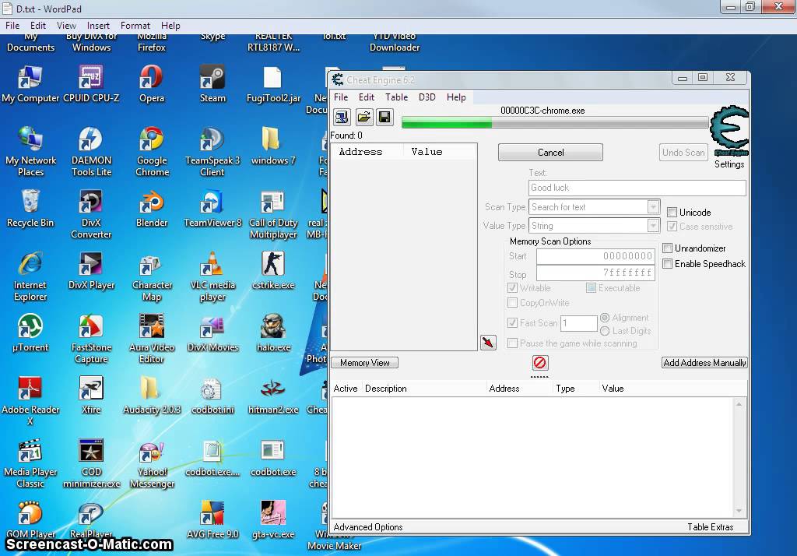Image resolution: width=797 pixels, height=556 pixels.
Task: Click the Cheat Engine logo Settings icon
Action: tap(729, 132)
